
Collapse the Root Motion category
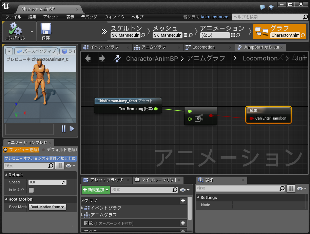coord(6,199)
